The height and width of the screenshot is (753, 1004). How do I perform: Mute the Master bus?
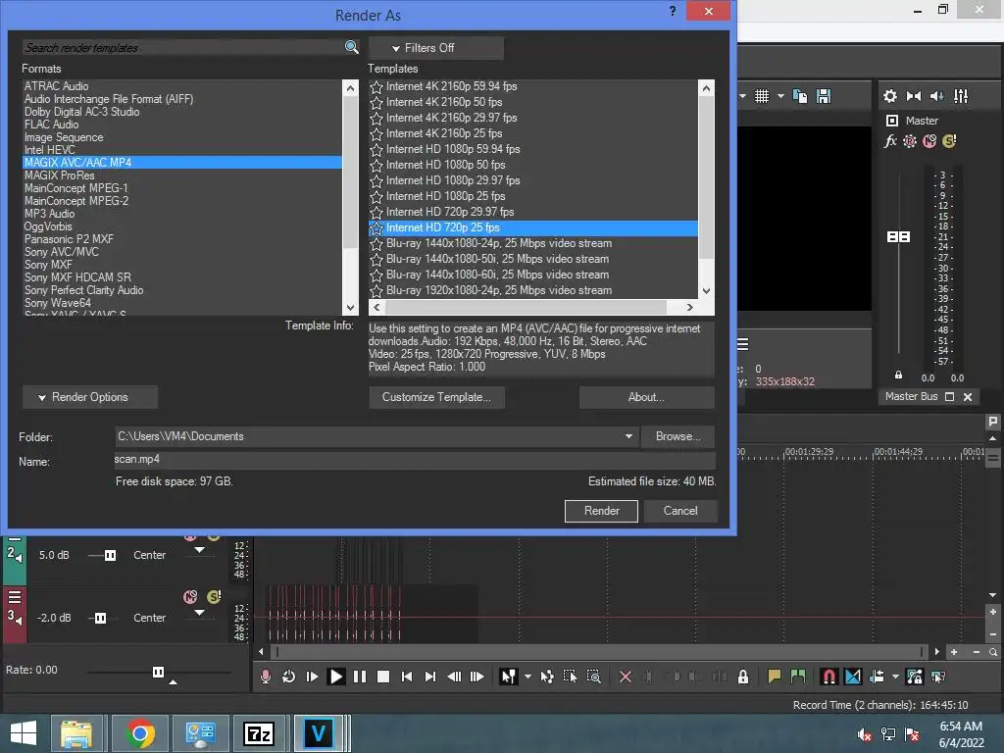[x=929, y=141]
